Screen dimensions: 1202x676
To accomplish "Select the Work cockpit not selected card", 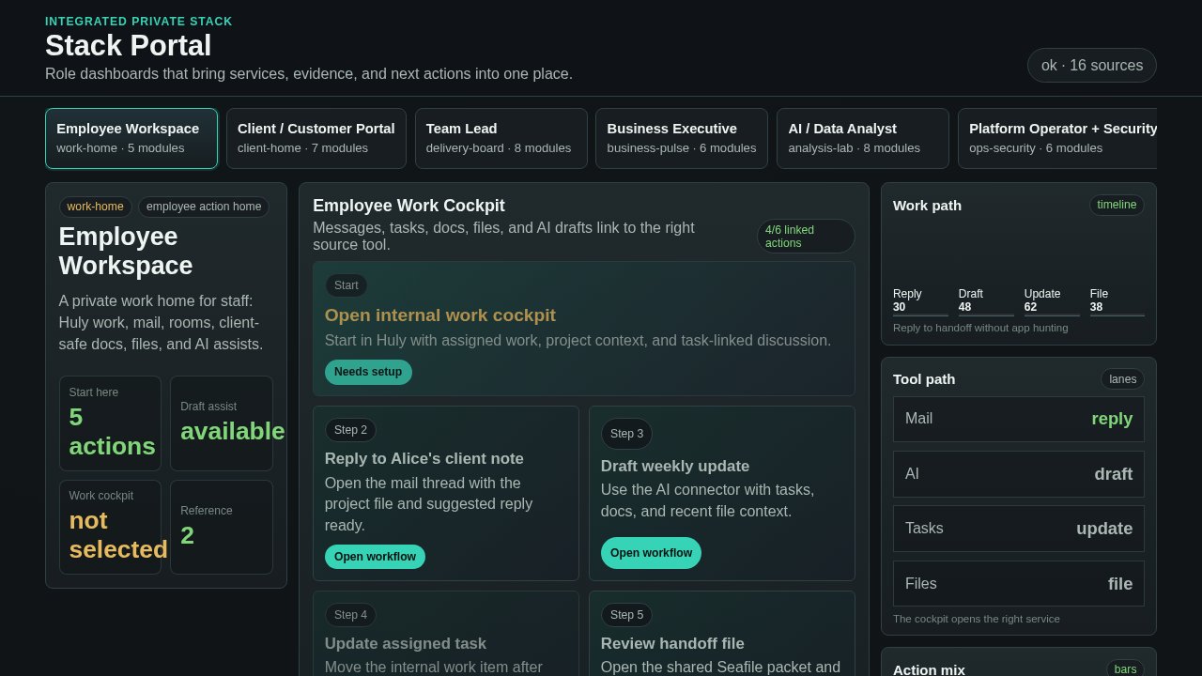I will click(110, 528).
